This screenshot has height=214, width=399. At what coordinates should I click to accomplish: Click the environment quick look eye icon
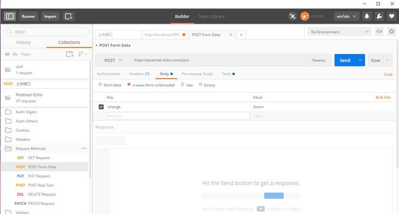[x=379, y=32]
